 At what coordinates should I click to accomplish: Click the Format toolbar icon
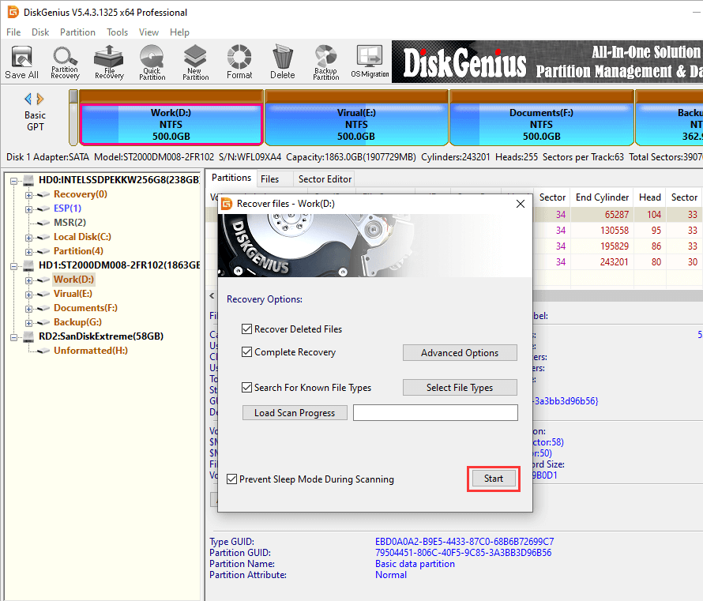tap(239, 62)
